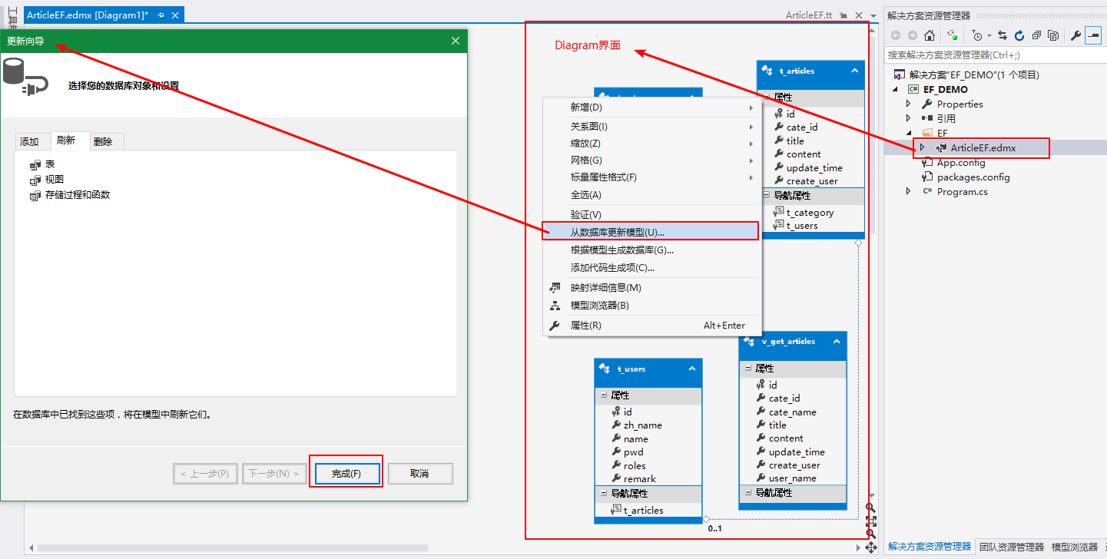The height and width of the screenshot is (559, 1107).
Task: Click the sync active document arrows icon
Action: [x=1003, y=35]
